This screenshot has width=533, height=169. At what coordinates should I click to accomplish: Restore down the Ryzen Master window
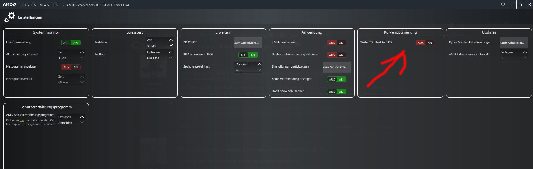(x=521, y=4)
